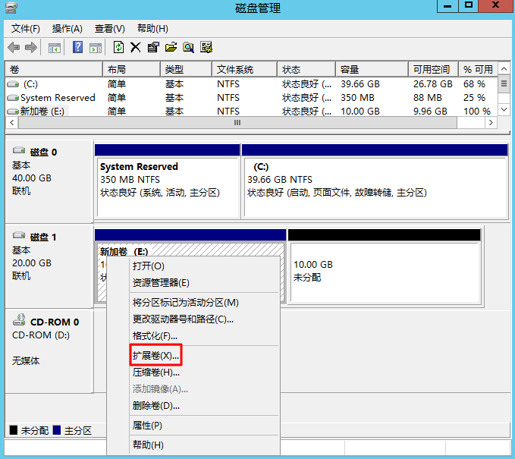
Task: Choose 帮助(H) at the context menu bottom
Action: tap(204, 445)
